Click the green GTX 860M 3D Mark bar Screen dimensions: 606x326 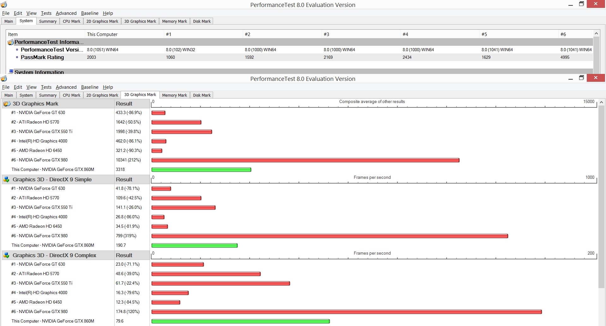pos(201,170)
